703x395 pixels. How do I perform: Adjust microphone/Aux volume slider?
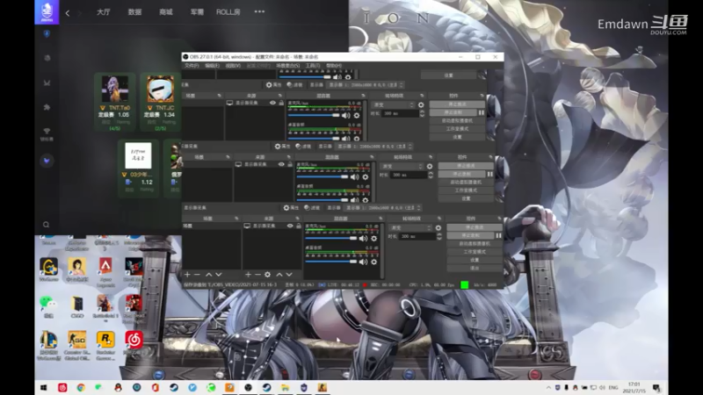click(x=331, y=239)
